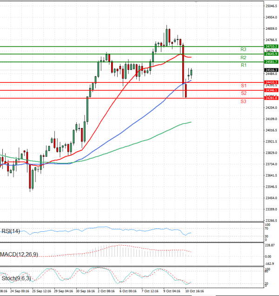279x296 pixels.
Task: Click the green 24645.9 price tag
Action: 271,54
